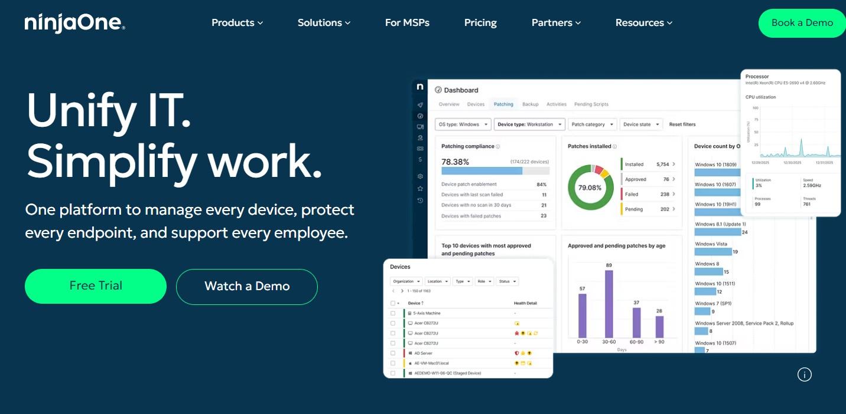Click the star favorites icon in sidebar
Viewport: 846px width, 414px height.
pyautogui.click(x=420, y=189)
